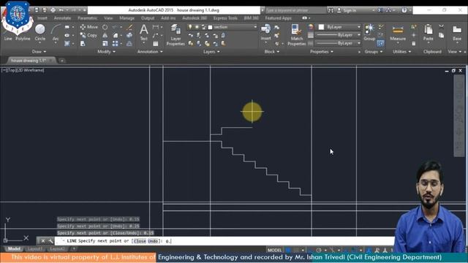
Task: Toggle the grid display in status bar
Action: pyautogui.click(x=288, y=250)
